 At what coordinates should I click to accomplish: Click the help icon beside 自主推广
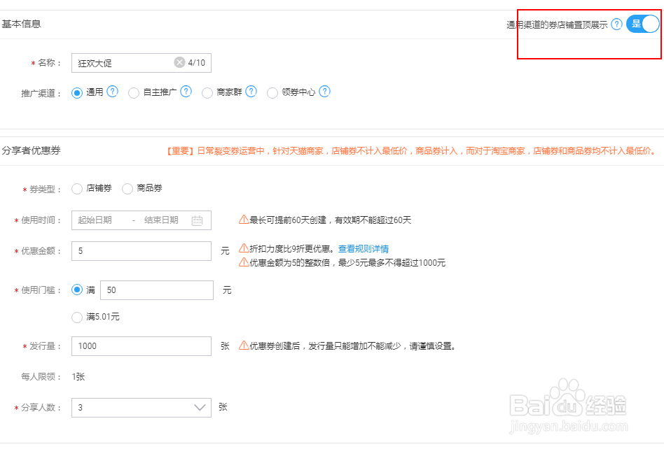click(186, 92)
